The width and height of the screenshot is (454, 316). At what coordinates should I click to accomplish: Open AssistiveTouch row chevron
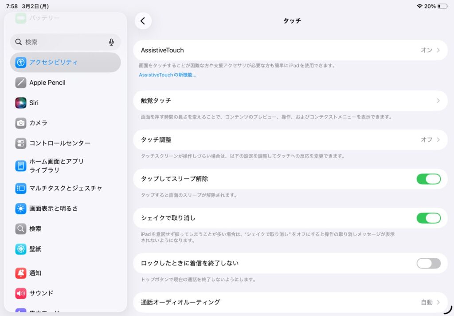[x=438, y=50]
